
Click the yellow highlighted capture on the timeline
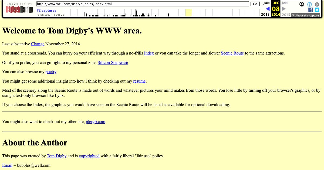click(x=188, y=12)
